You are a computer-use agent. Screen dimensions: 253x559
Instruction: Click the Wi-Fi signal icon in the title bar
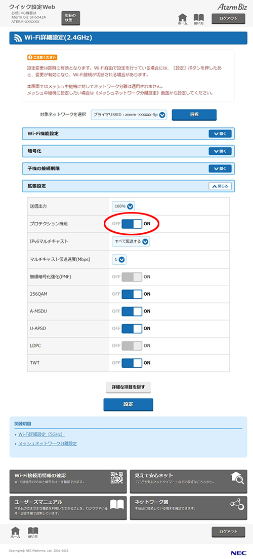tap(17, 38)
